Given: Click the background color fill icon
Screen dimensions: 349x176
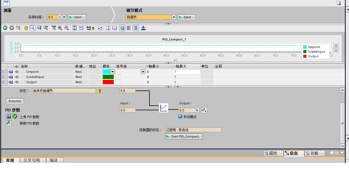Looking at the screenshot, I should pyautogui.click(x=143, y=28).
